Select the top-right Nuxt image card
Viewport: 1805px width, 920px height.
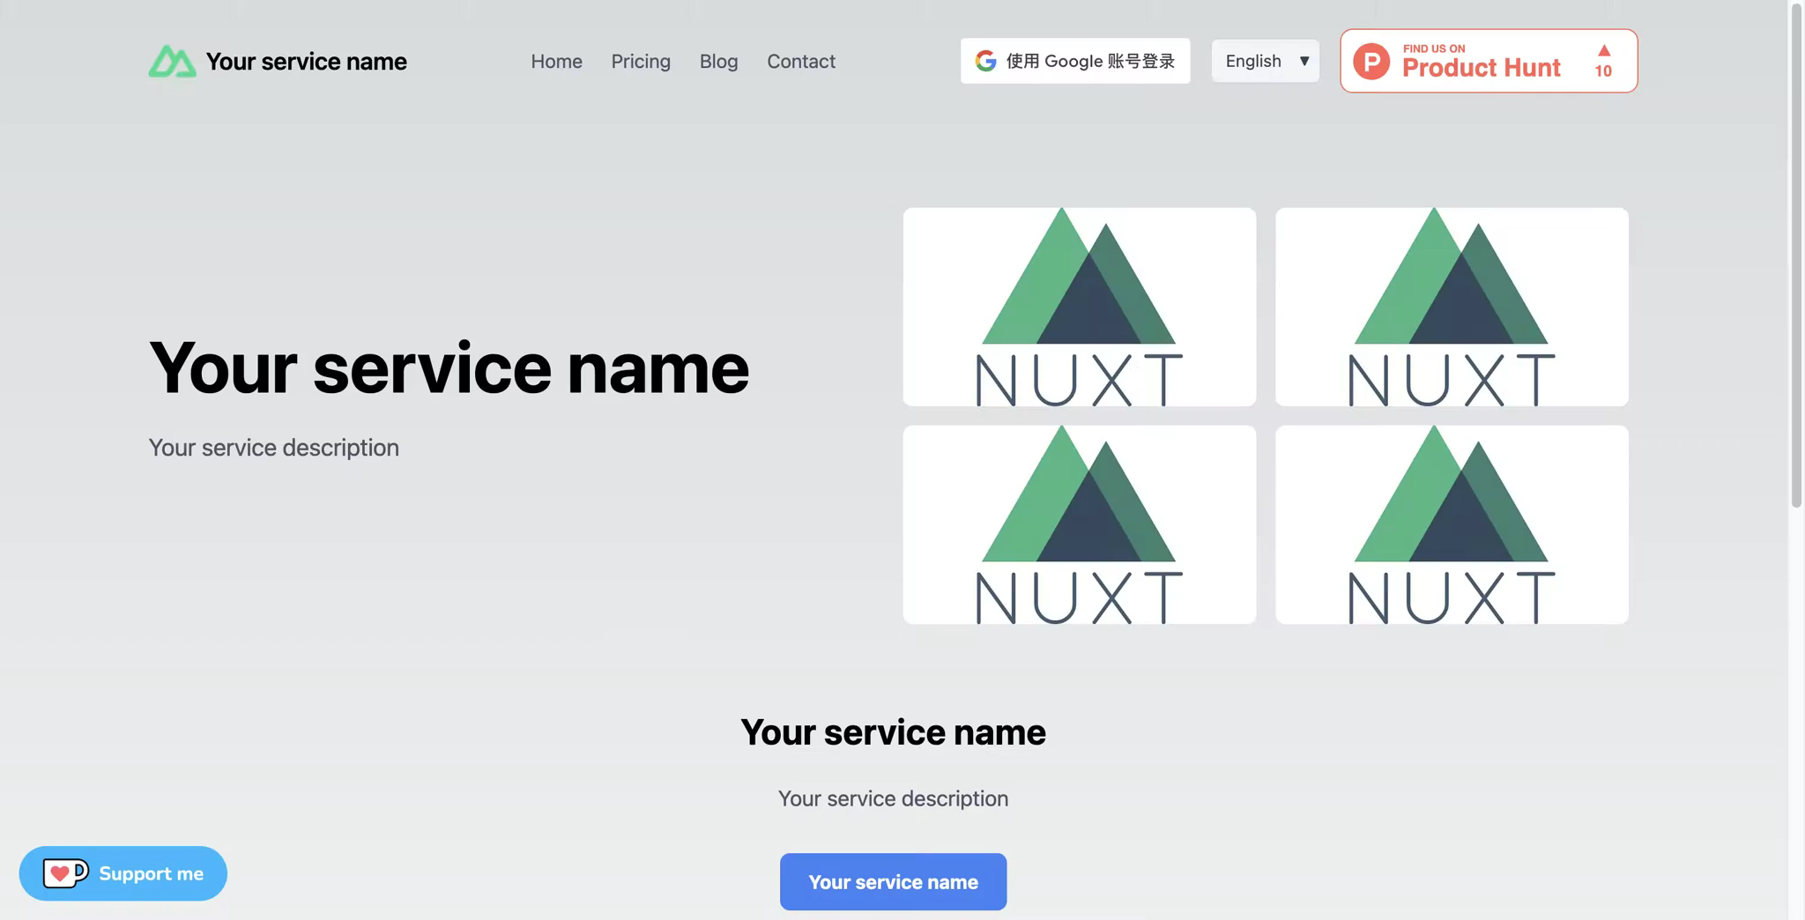point(1452,307)
